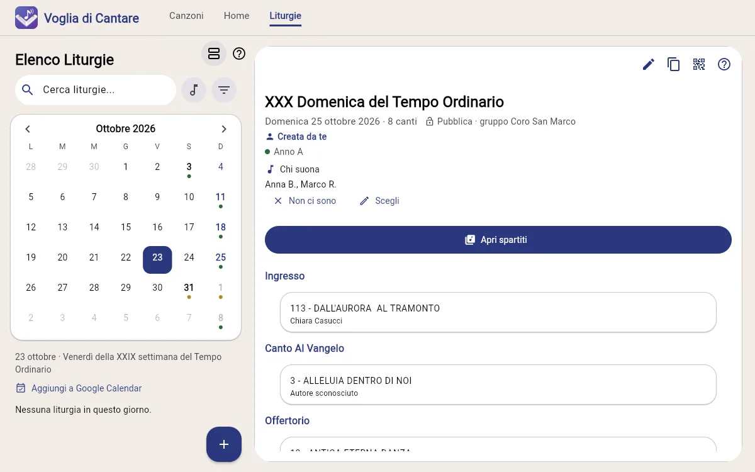The width and height of the screenshot is (755, 472).
Task: Toggle the list layout view icon
Action: (x=214, y=53)
